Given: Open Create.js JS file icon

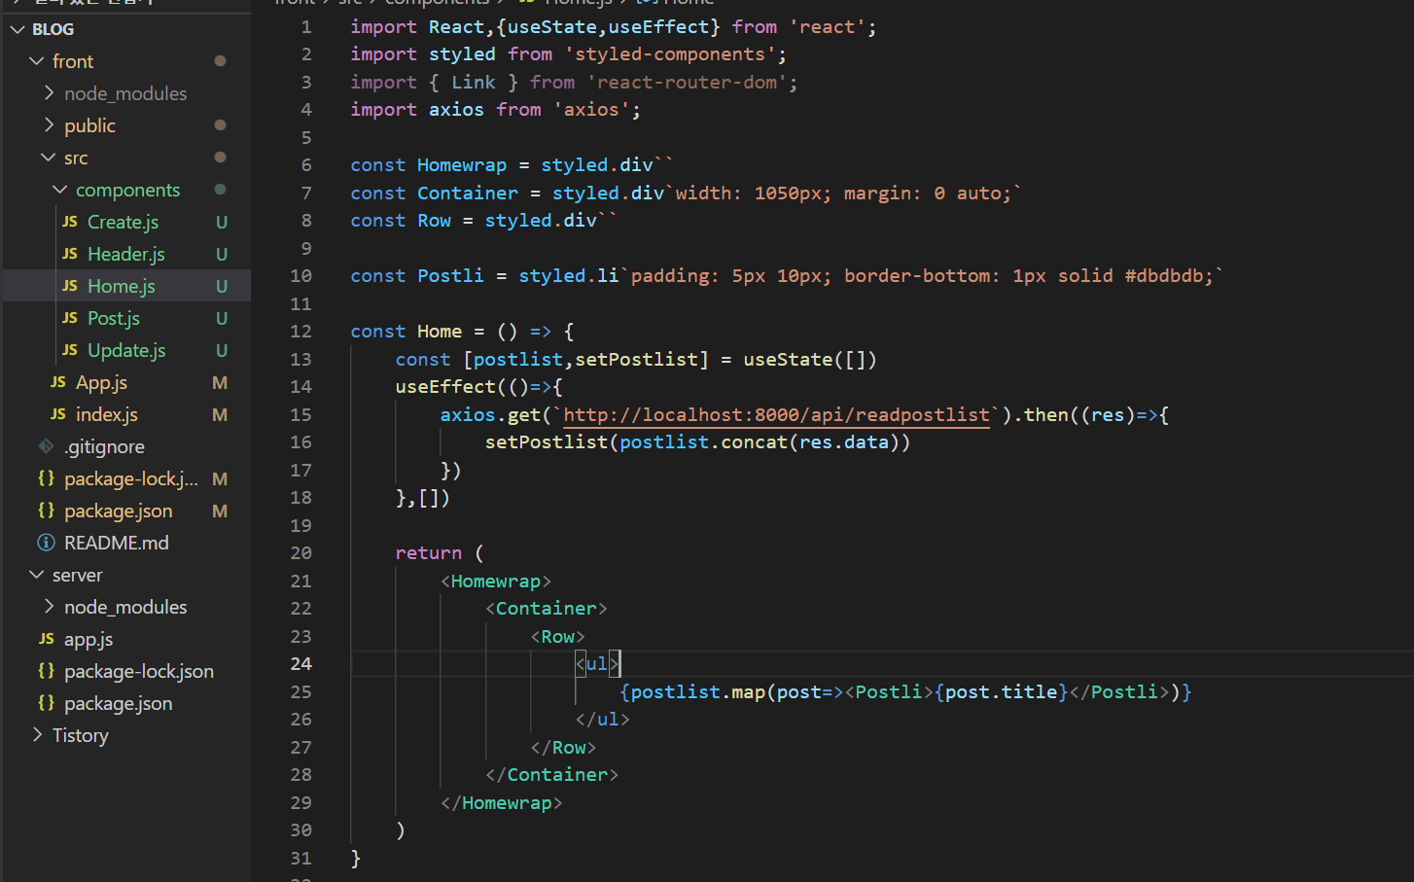Looking at the screenshot, I should [x=70, y=222].
